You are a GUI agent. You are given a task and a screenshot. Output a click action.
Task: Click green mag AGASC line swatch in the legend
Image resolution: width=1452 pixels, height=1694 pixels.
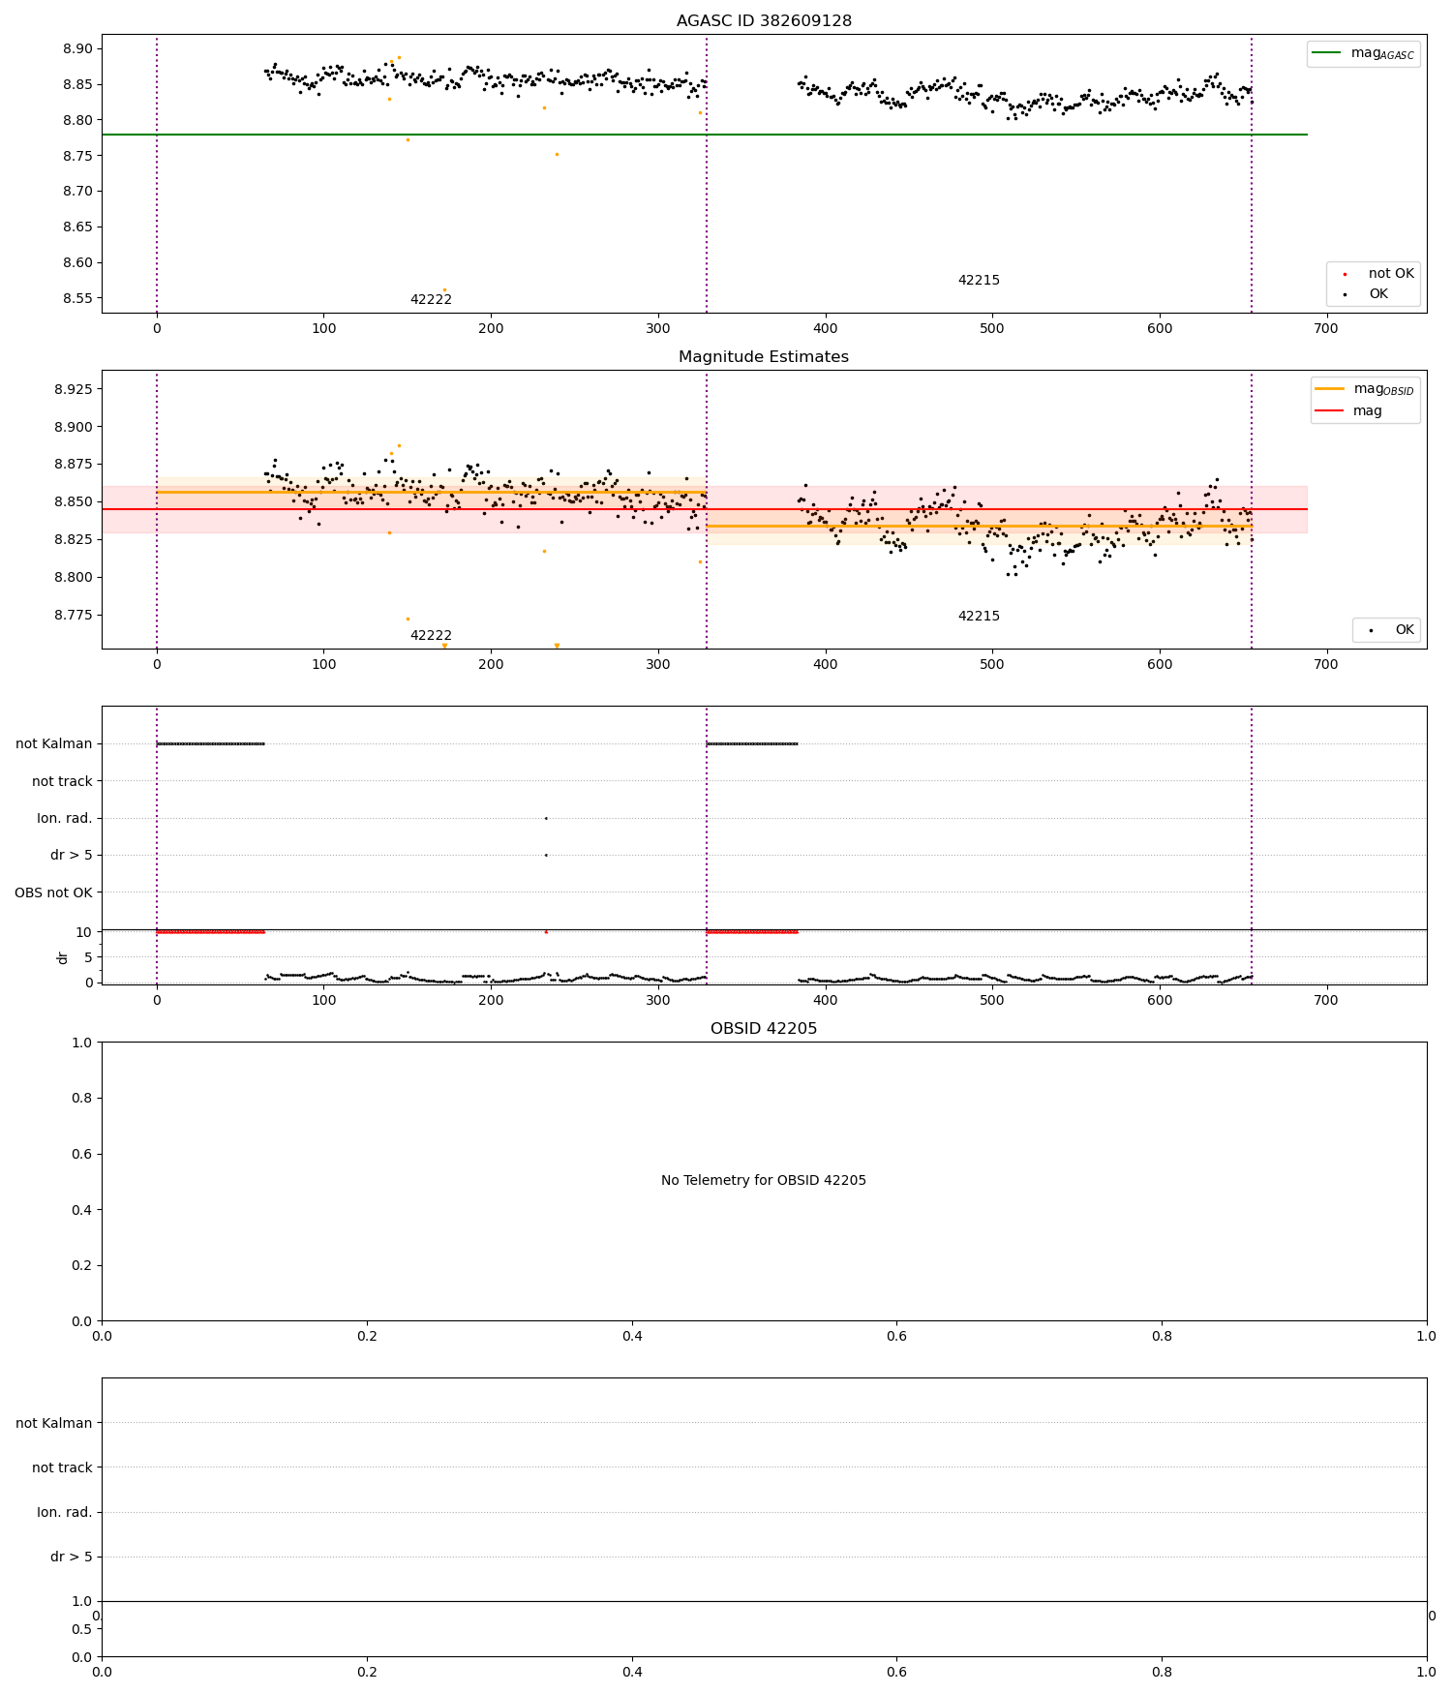coord(1326,52)
